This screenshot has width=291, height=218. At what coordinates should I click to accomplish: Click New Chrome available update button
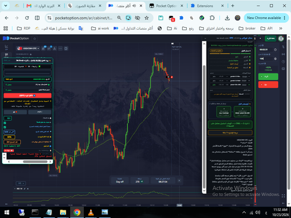point(266,18)
